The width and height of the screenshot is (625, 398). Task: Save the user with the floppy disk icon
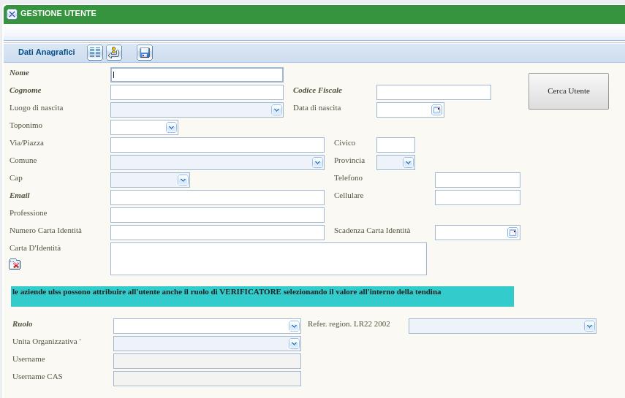click(145, 53)
